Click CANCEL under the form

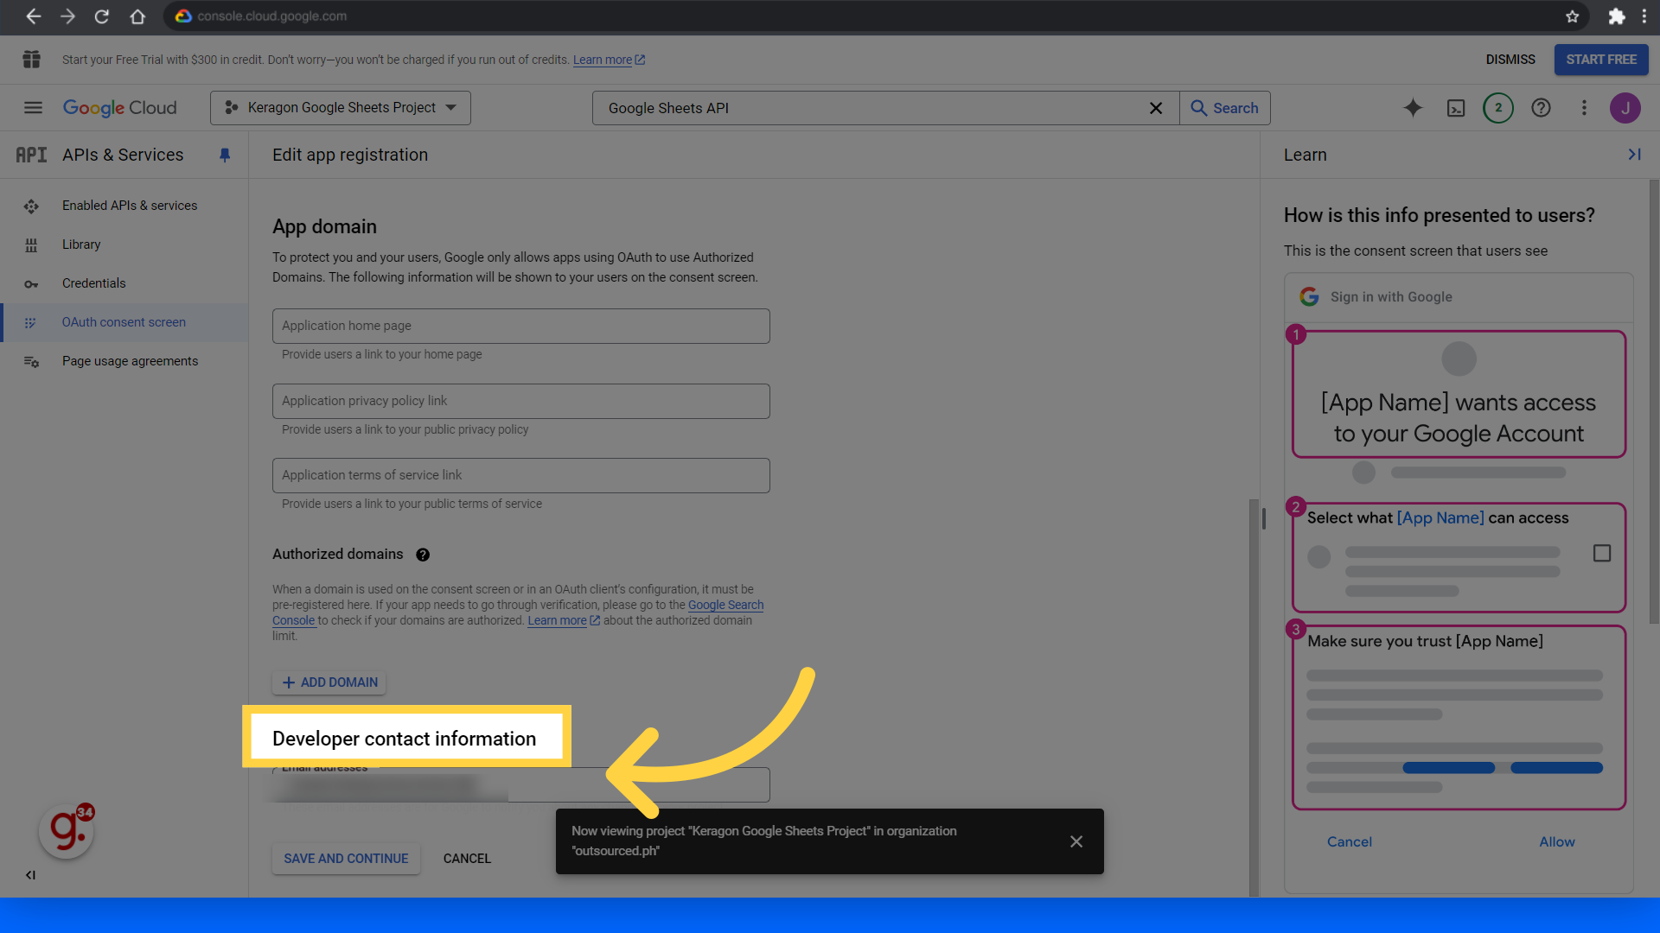click(467, 859)
